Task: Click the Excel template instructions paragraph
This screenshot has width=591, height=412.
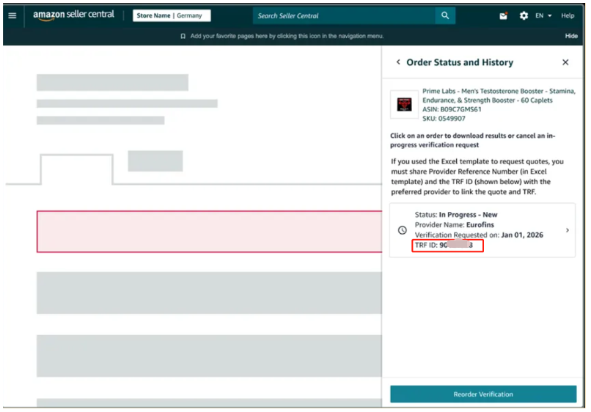Action: coord(477,177)
